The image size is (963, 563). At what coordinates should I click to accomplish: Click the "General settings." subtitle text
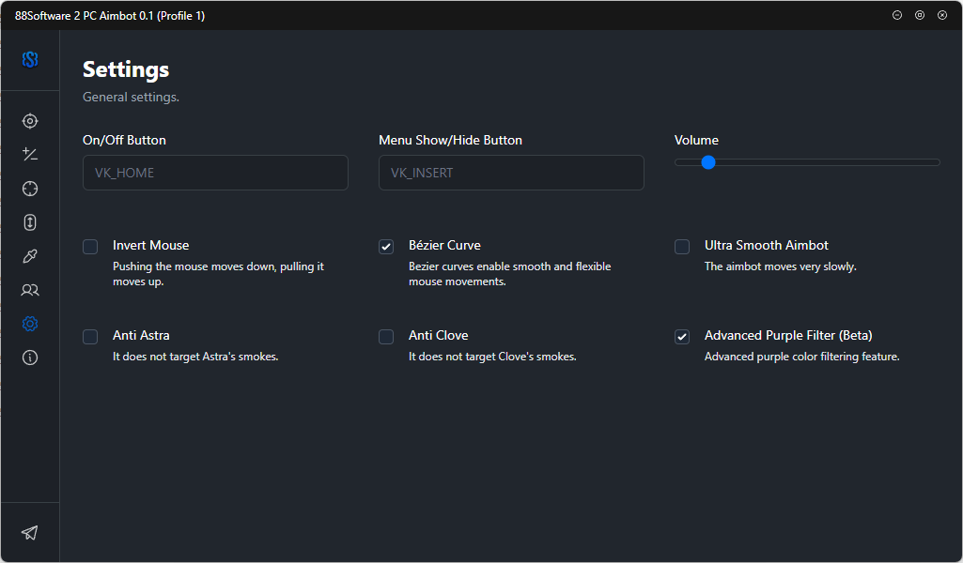131,97
